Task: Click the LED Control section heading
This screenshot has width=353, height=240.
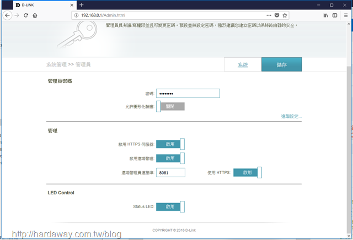Action: coord(61,193)
